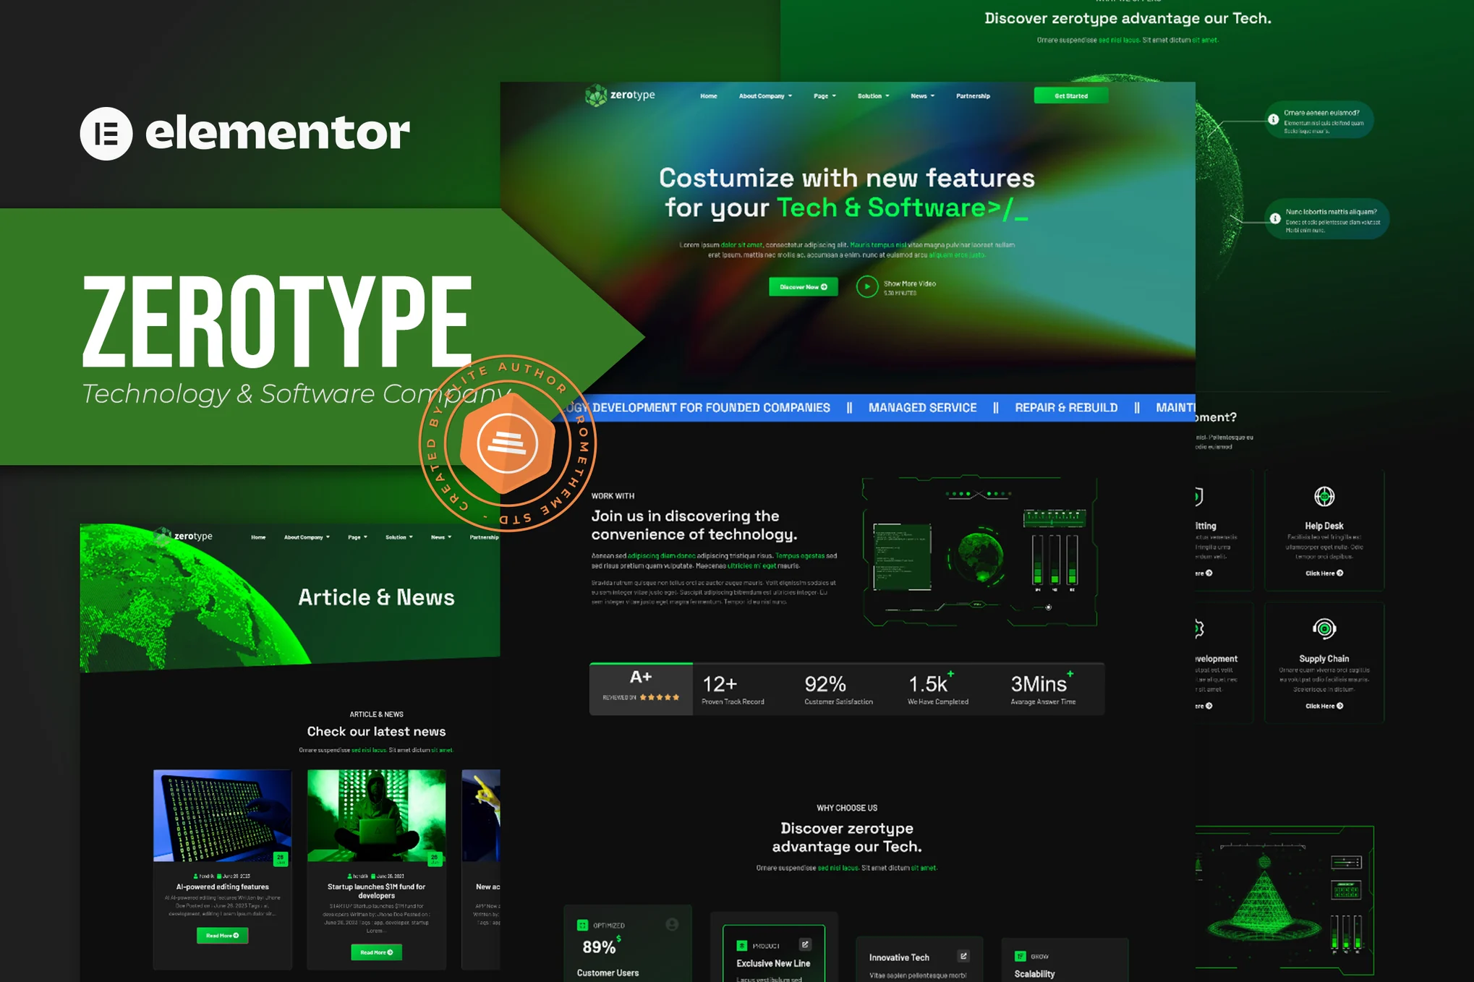Expand Page menu on Article & News navbar
The image size is (1474, 982).
pos(357,537)
